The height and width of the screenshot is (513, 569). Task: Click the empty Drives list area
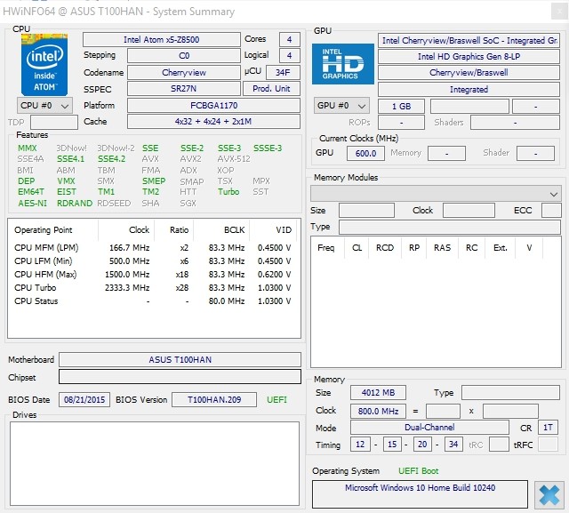(x=155, y=464)
